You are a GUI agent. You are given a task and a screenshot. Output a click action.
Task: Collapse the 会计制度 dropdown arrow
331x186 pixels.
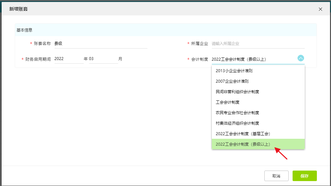point(300,58)
